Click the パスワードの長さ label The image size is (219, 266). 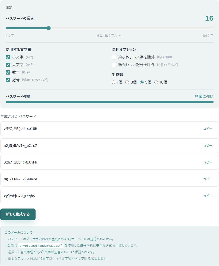click(20, 18)
